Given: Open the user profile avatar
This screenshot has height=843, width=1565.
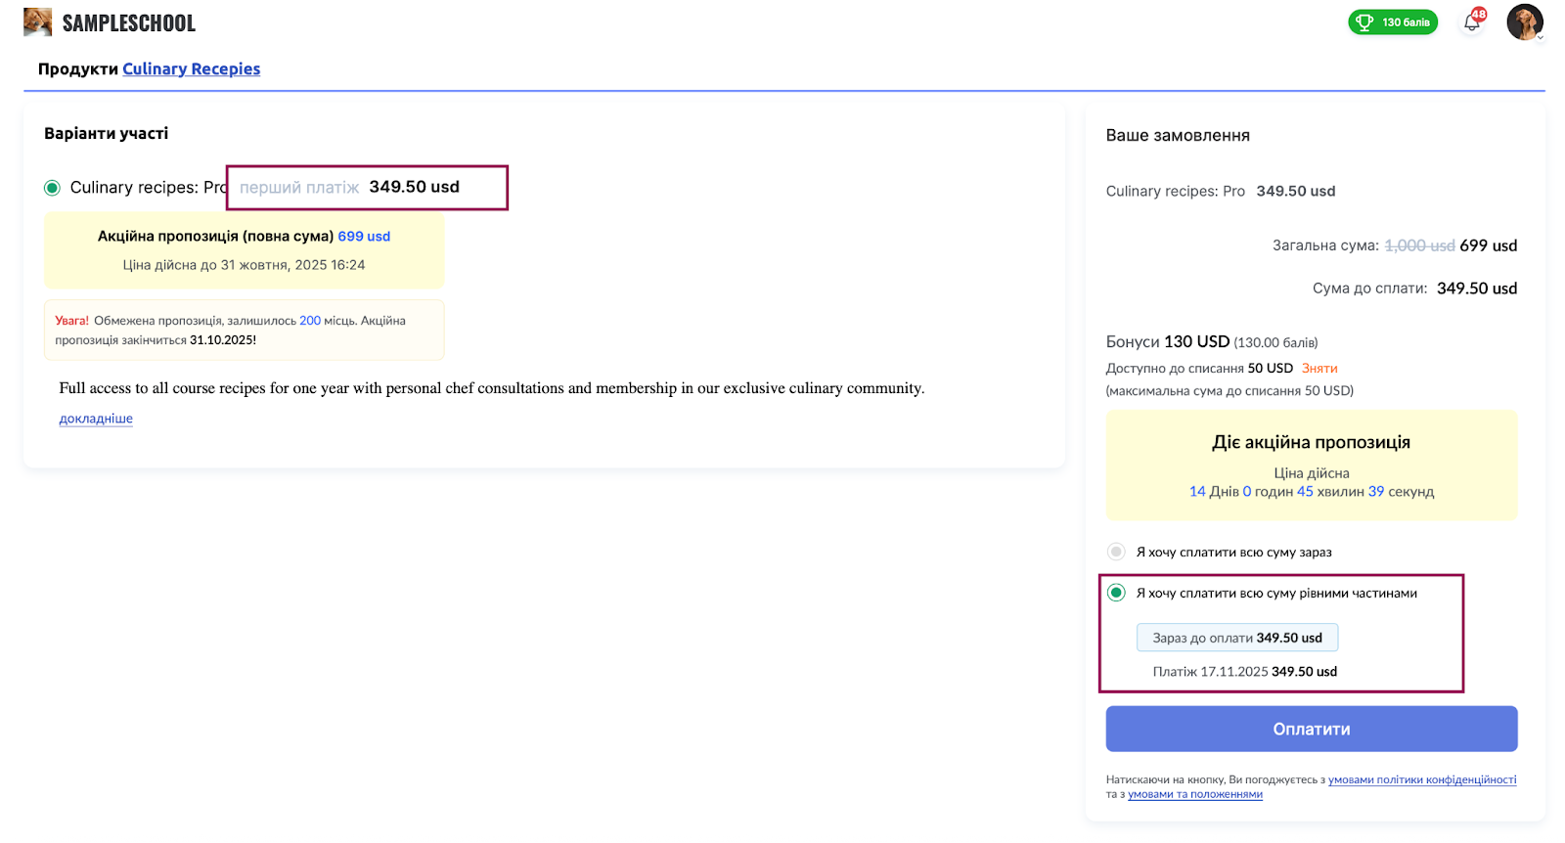Looking at the screenshot, I should tap(1523, 22).
